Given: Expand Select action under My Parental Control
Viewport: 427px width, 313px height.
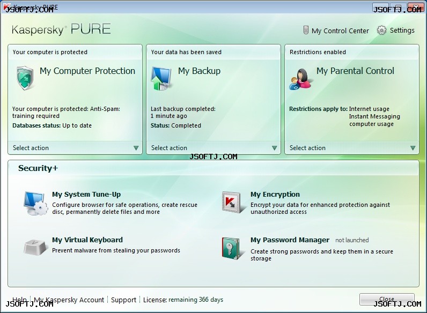Looking at the screenshot, I should 352,148.
